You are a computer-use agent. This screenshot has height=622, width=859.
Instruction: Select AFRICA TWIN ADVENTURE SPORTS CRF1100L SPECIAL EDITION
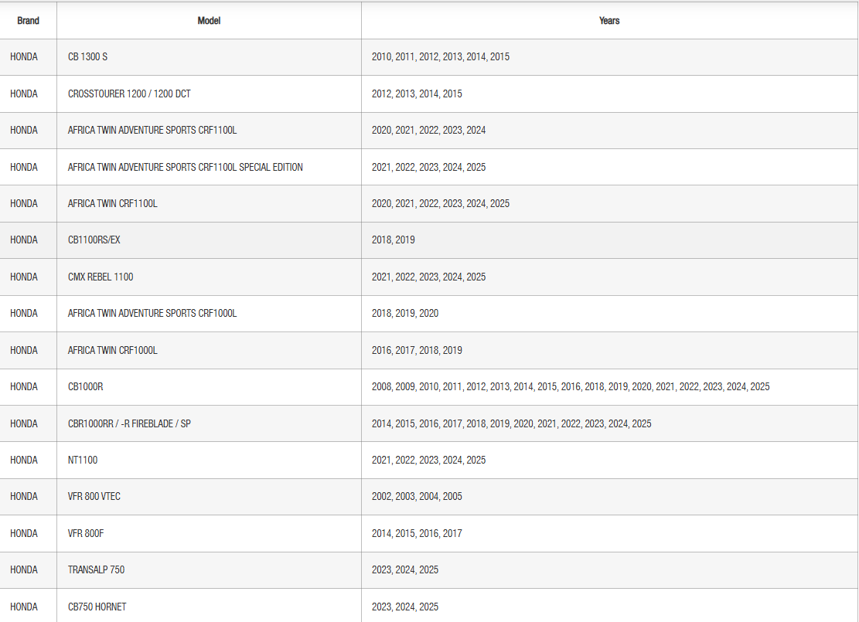[x=186, y=167]
